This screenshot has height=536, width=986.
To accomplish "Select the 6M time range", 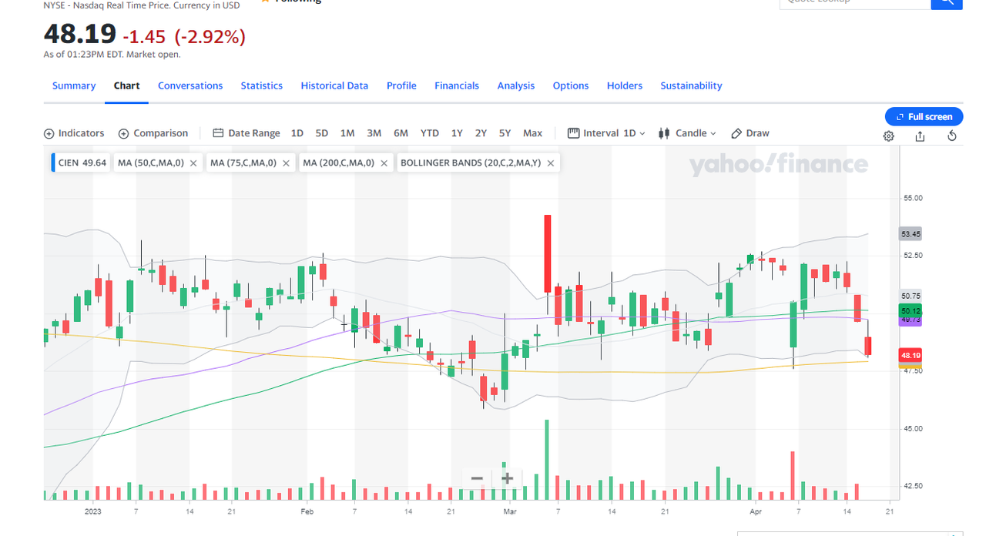I will pyautogui.click(x=401, y=133).
